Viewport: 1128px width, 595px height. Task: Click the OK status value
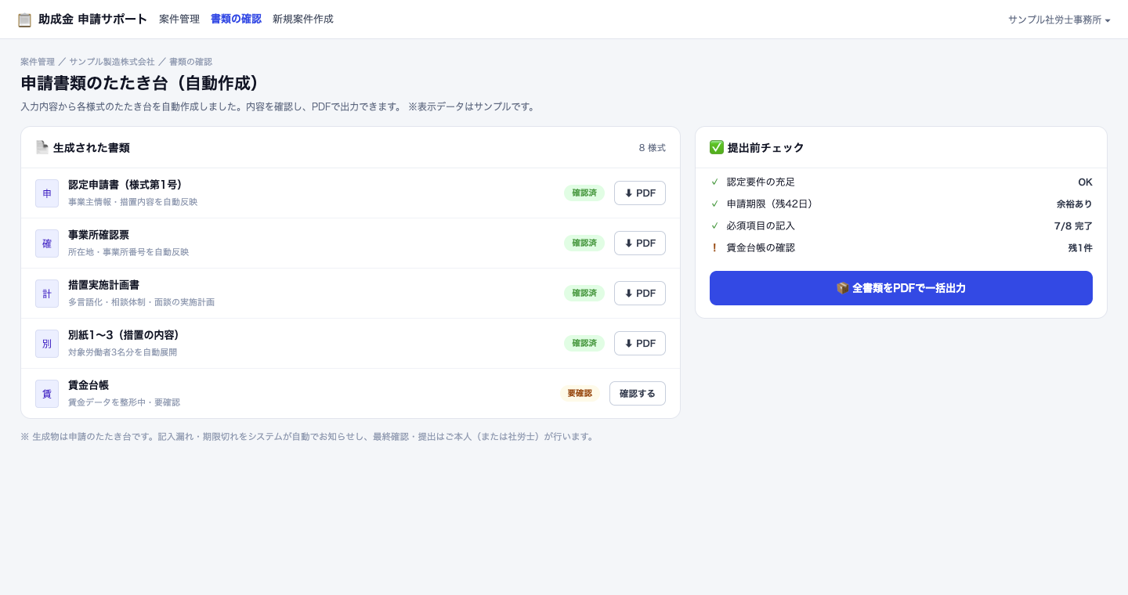pyautogui.click(x=1085, y=182)
